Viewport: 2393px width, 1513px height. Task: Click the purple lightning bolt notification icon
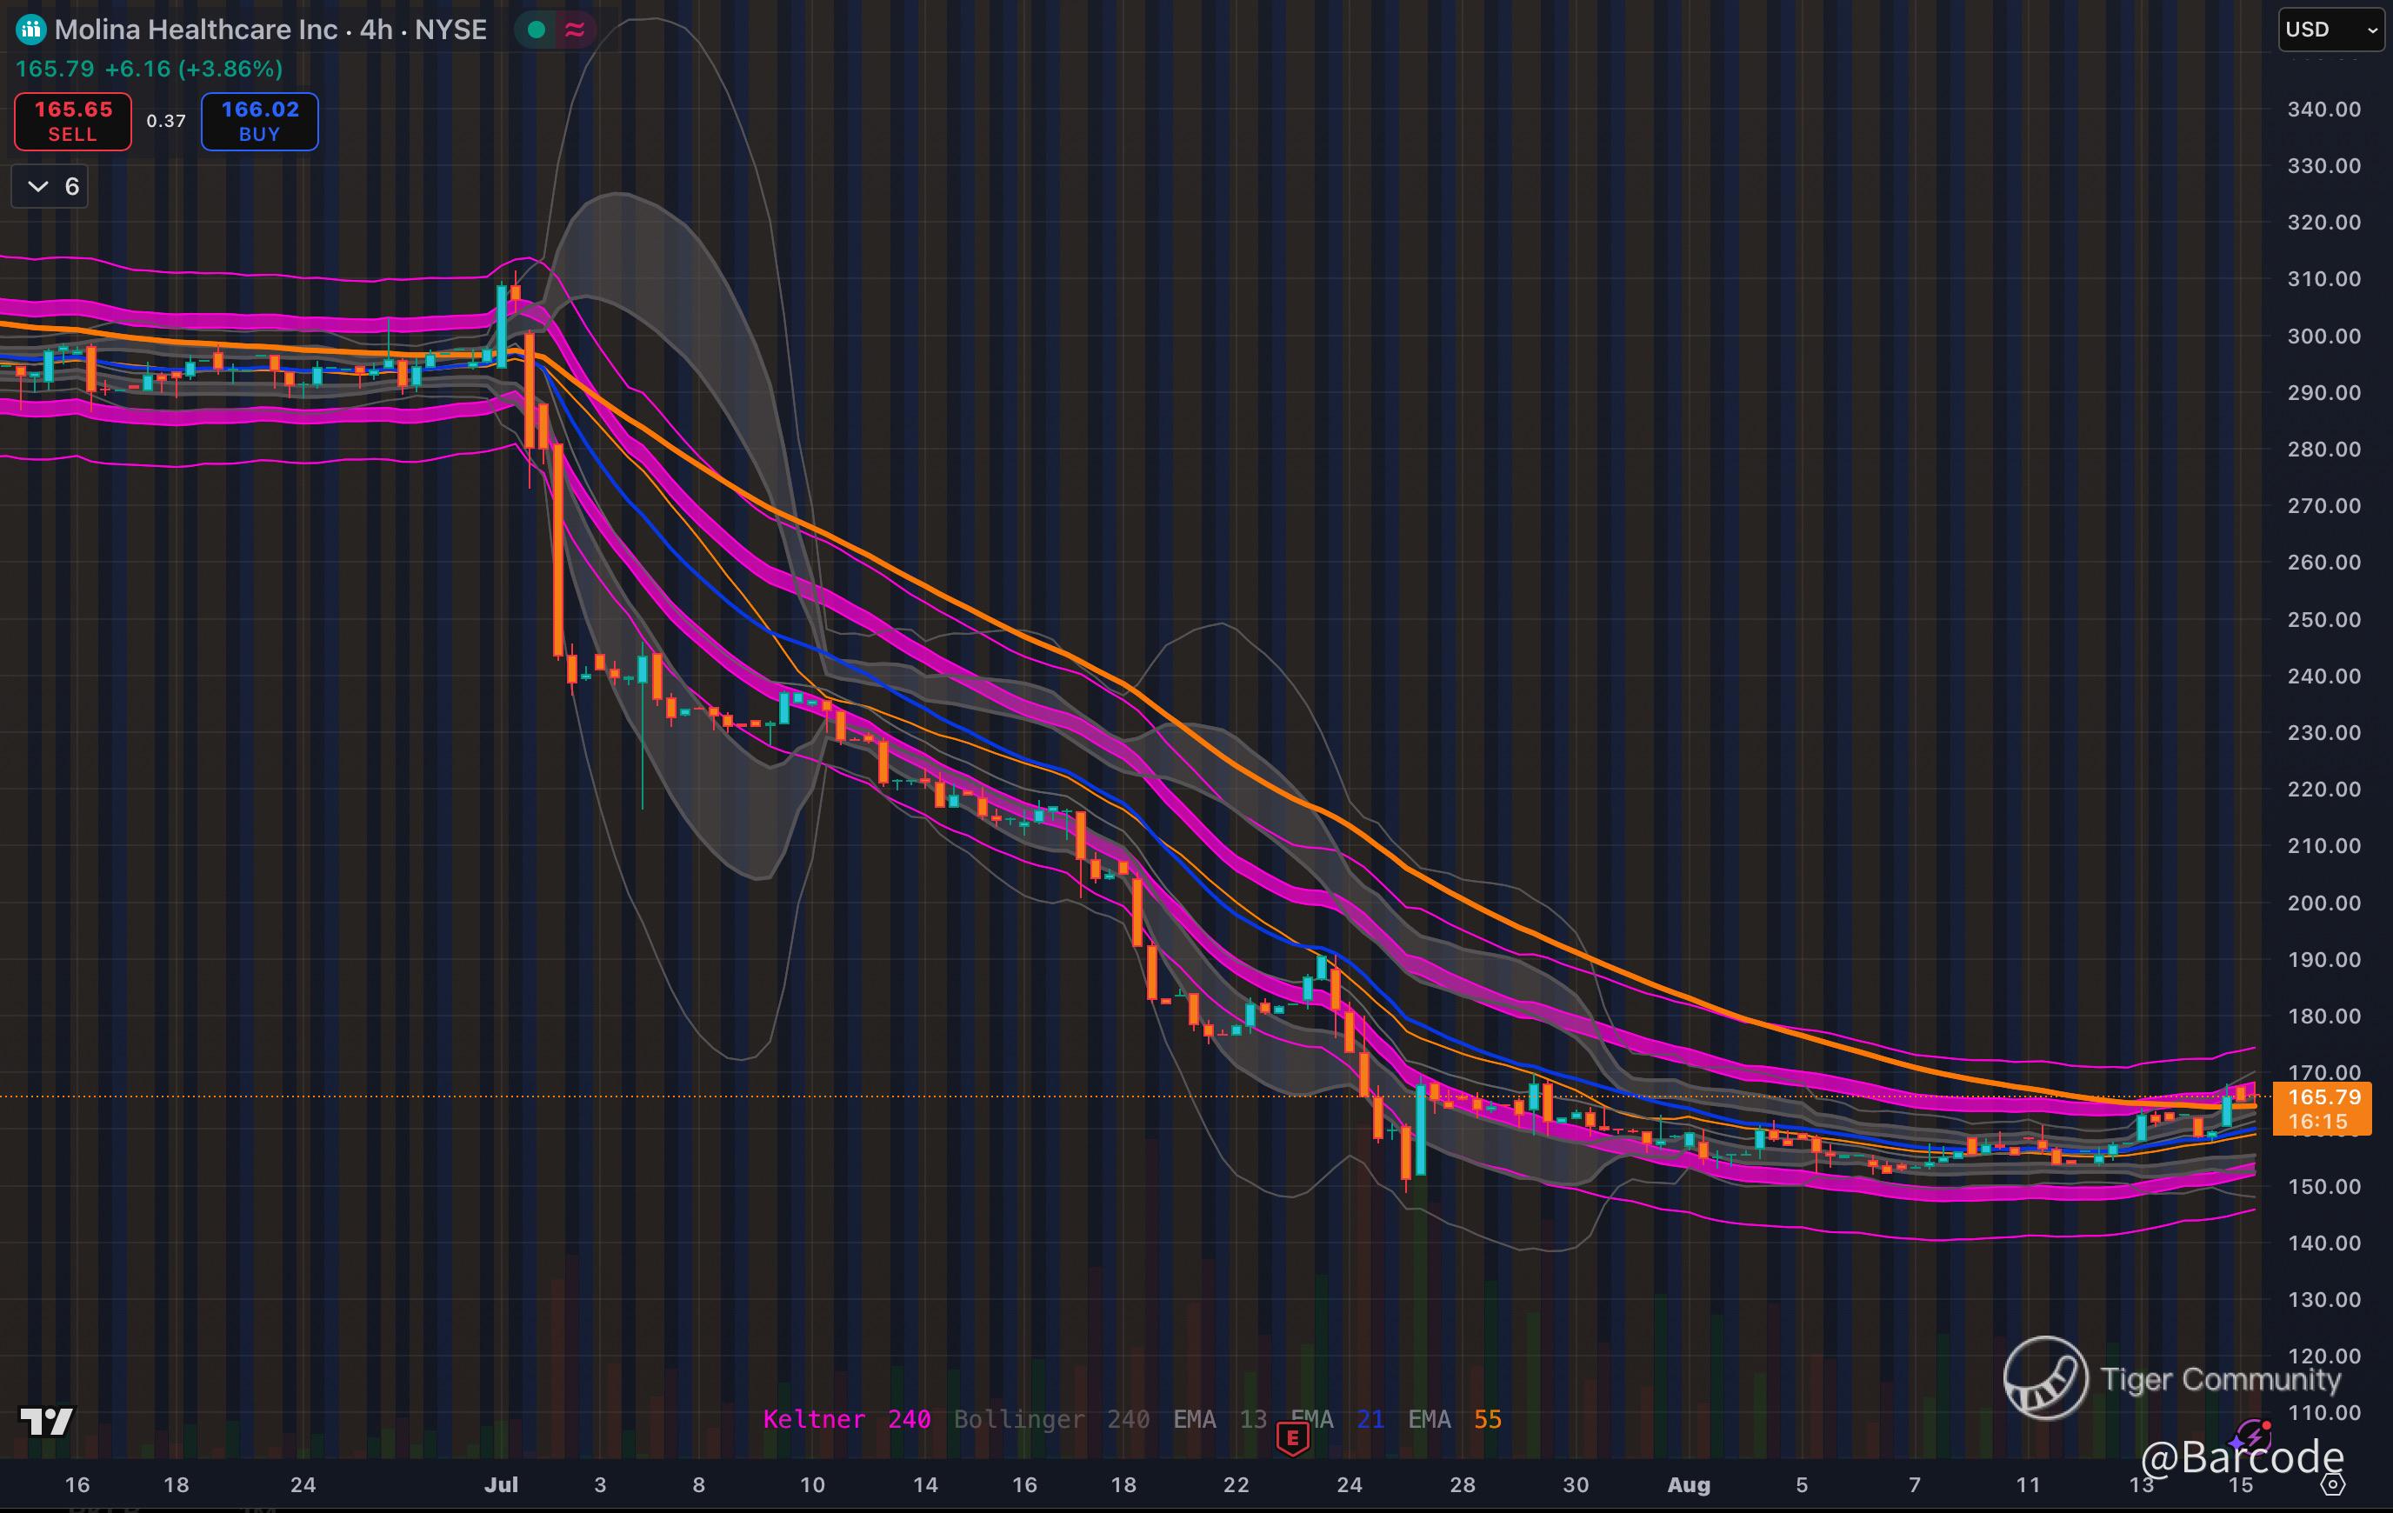tap(2254, 1436)
